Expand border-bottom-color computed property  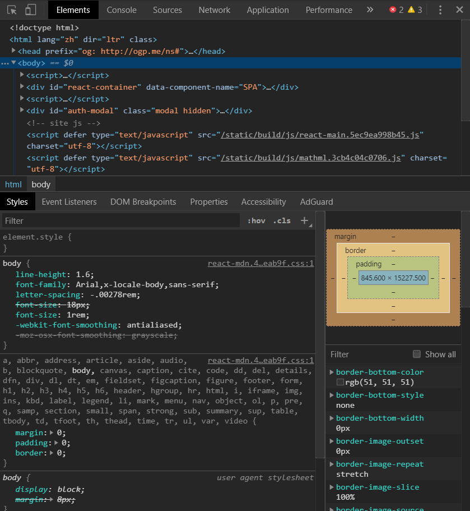coord(332,372)
